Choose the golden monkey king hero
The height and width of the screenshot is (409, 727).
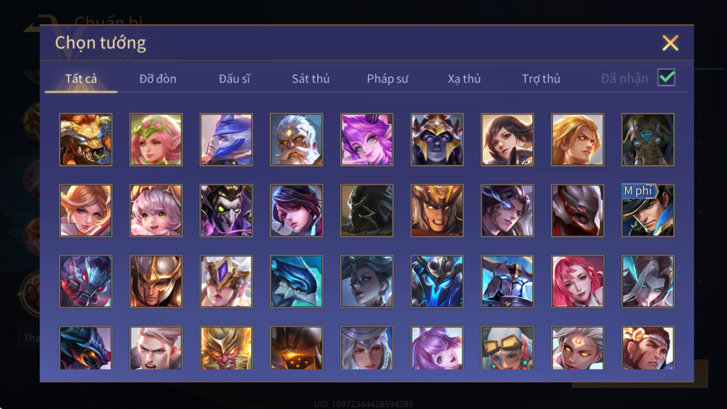[x=226, y=348]
